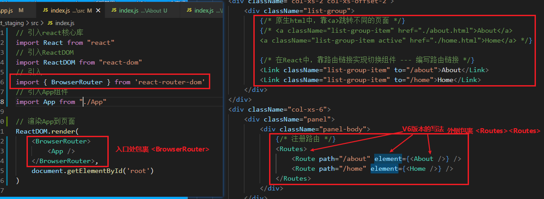Click the comment '// 引入ReactDOM'

45,52
